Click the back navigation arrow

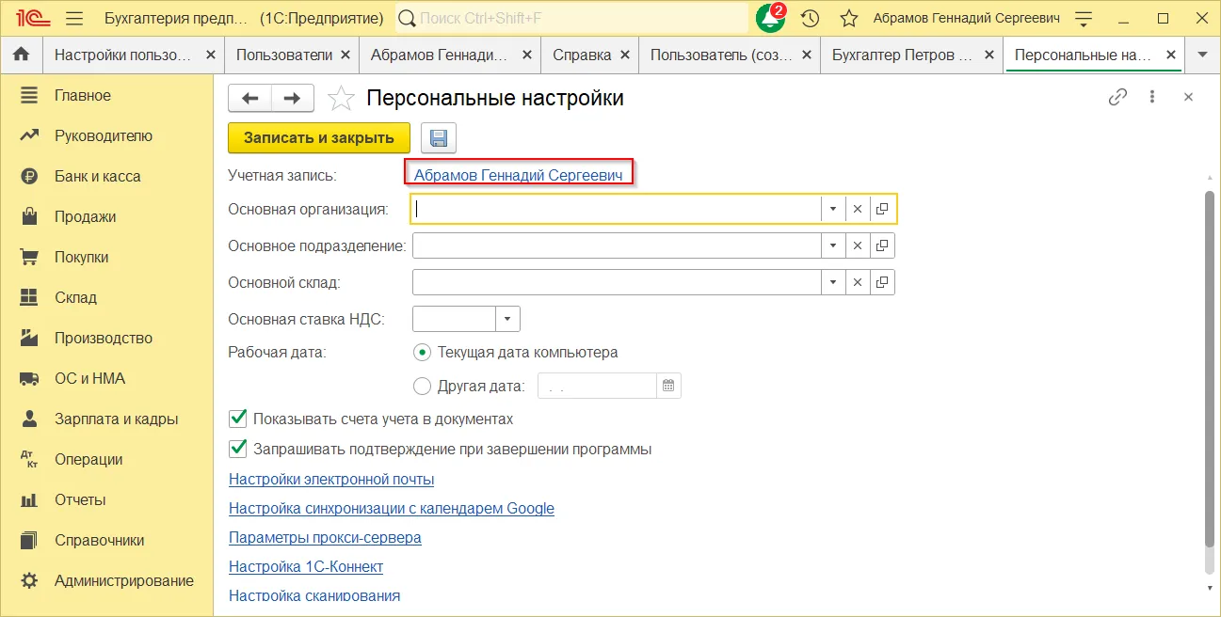249,98
